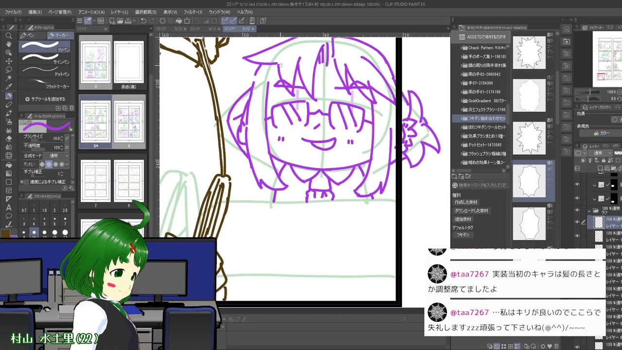Viewport: 622px width, 350px height.
Task: Collapse the ラフ layer folder
Action: [589, 210]
